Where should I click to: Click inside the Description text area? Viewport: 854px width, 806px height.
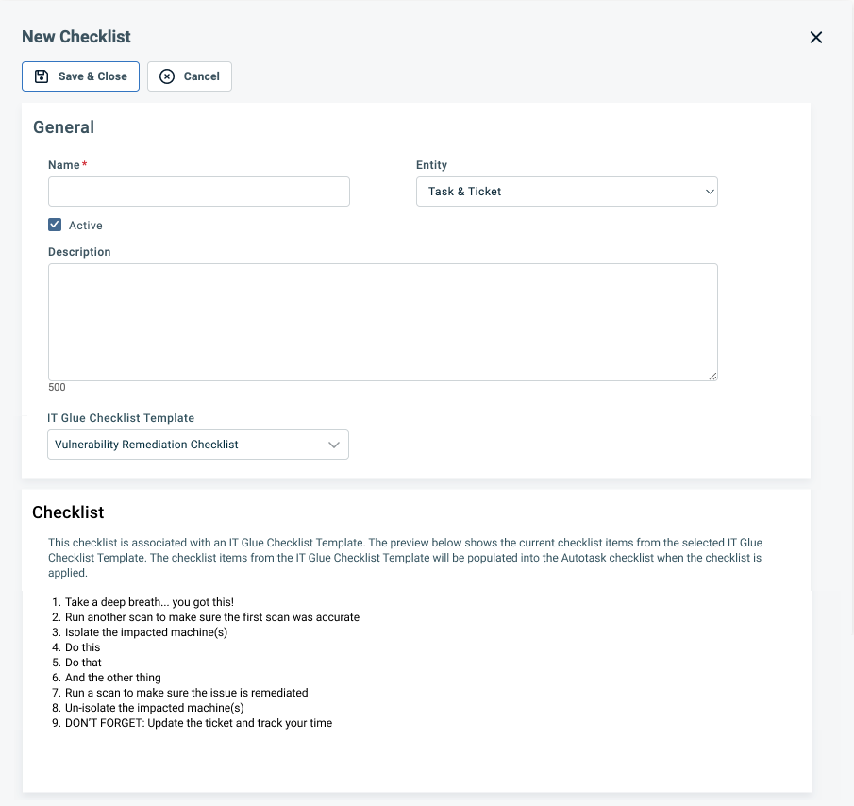tap(382, 322)
